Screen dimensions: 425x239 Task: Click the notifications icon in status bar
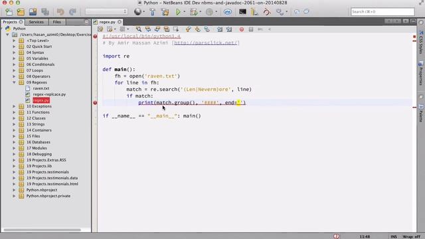coord(337,236)
